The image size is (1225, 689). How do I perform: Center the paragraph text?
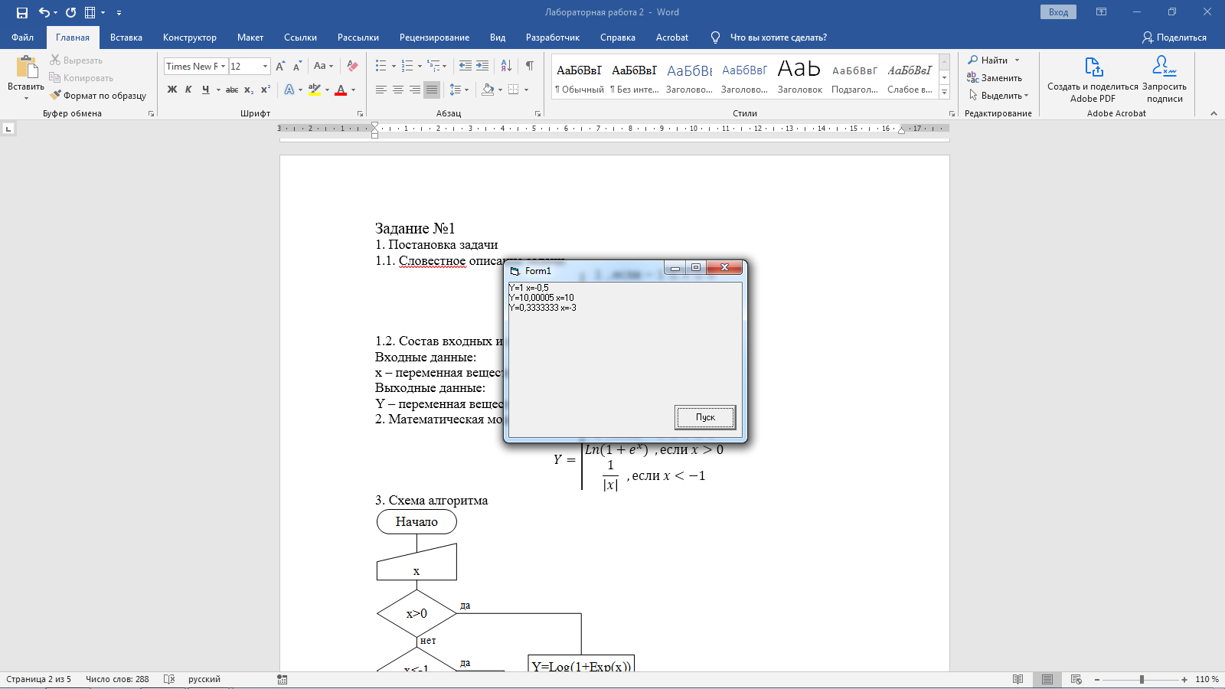(x=398, y=90)
